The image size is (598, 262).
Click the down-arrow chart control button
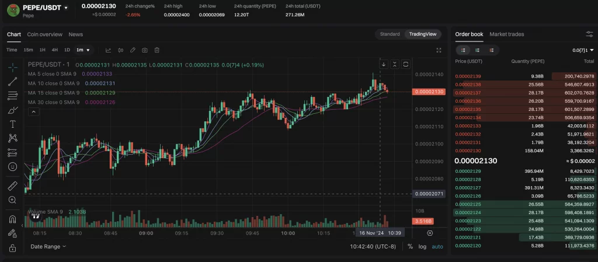[384, 64]
